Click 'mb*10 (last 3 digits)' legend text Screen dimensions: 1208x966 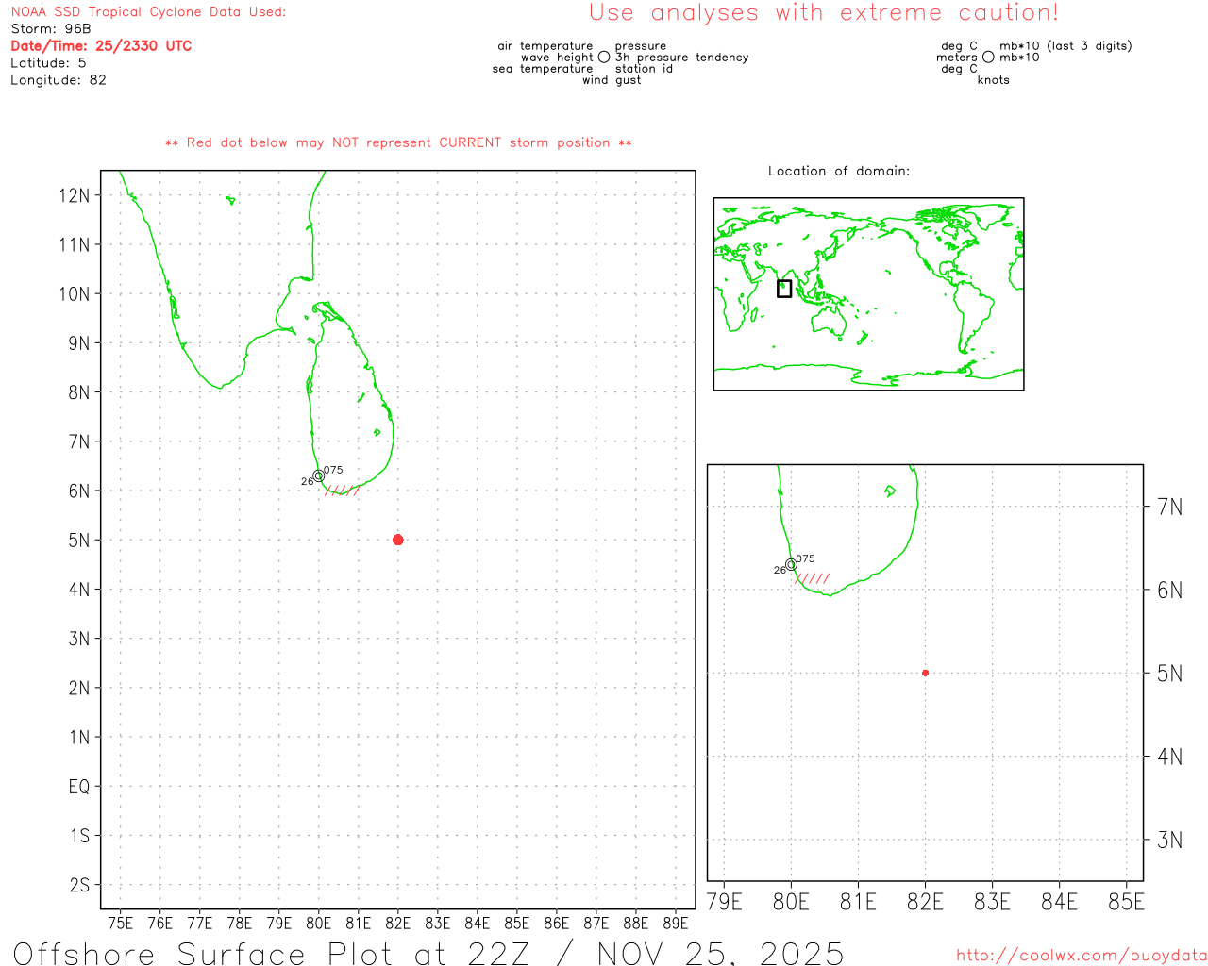coord(1065,46)
